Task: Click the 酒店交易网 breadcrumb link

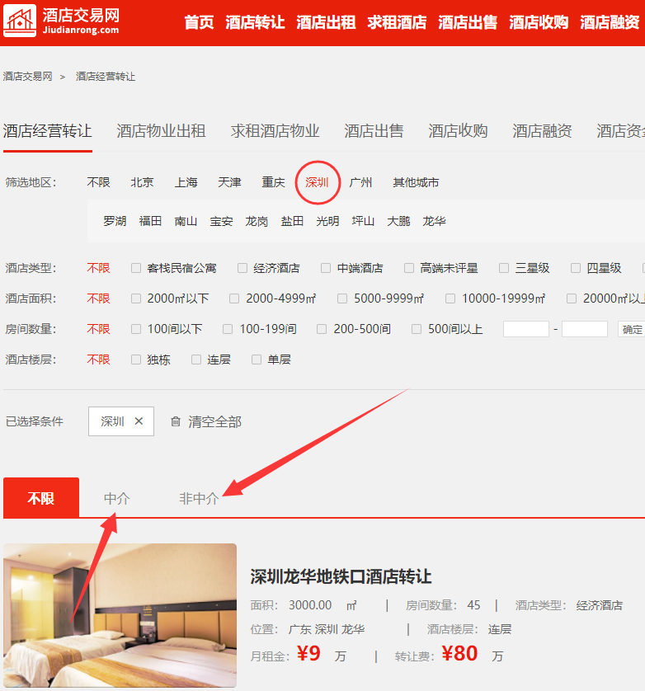Action: [28, 77]
